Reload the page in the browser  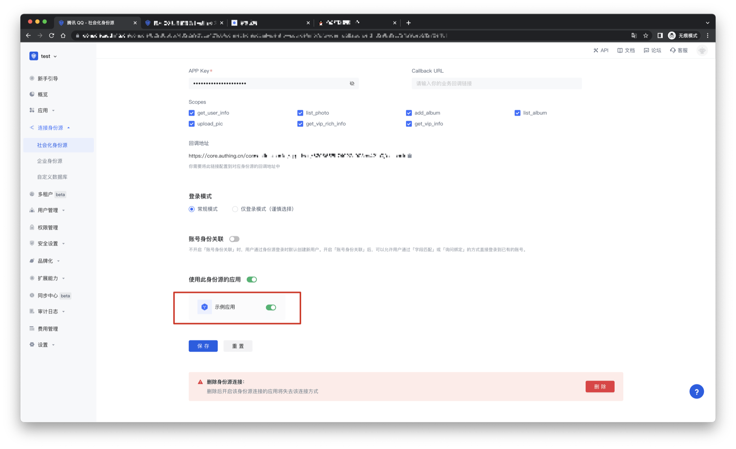tap(51, 36)
